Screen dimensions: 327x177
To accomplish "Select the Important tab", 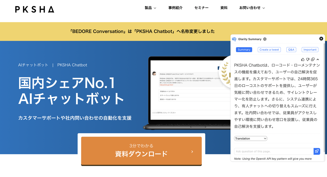I will click(x=310, y=50).
